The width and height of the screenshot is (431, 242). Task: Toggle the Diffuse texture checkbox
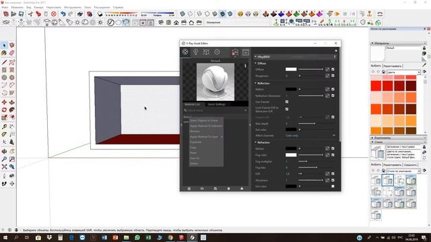point(333,69)
